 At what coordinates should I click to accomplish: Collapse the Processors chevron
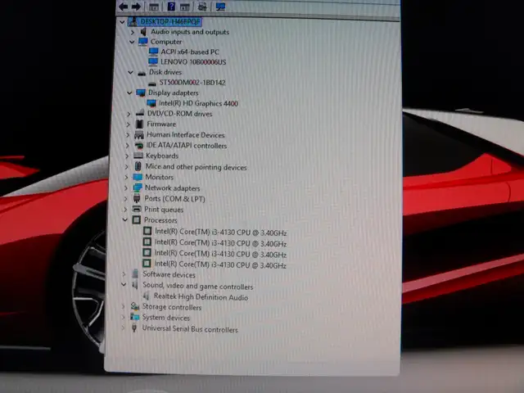(x=125, y=220)
